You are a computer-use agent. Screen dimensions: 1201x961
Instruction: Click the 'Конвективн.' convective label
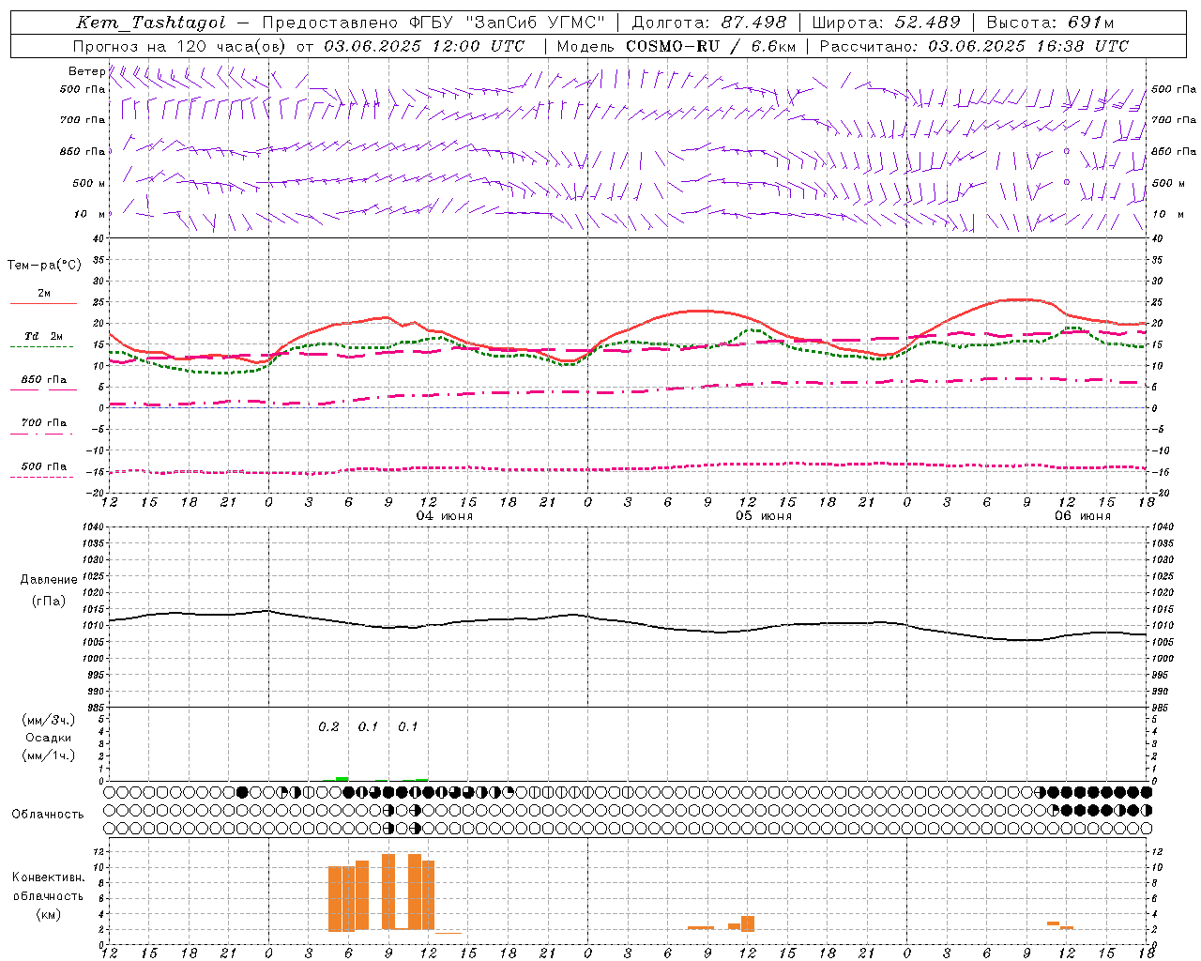point(48,877)
